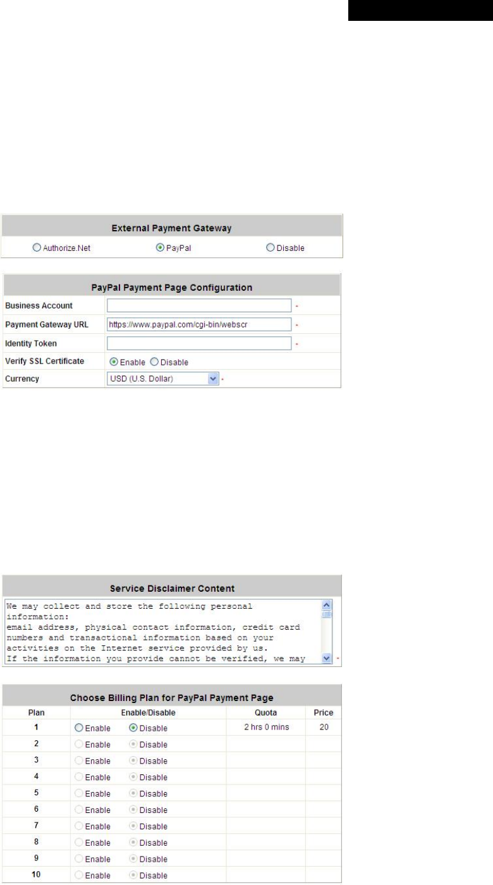Image resolution: width=493 pixels, height=885 pixels.
Task: Click the Quota column header
Action: click(266, 712)
